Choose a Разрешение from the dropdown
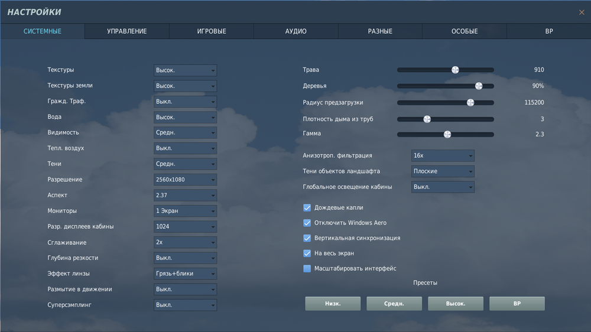Viewport: 591px width, 332px height. tap(185, 180)
